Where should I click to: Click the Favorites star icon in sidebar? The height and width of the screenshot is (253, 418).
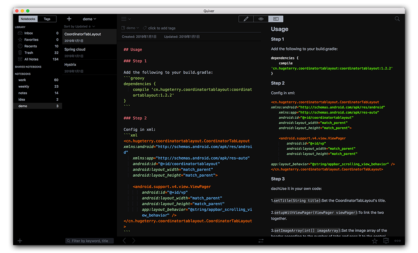[x=20, y=40]
